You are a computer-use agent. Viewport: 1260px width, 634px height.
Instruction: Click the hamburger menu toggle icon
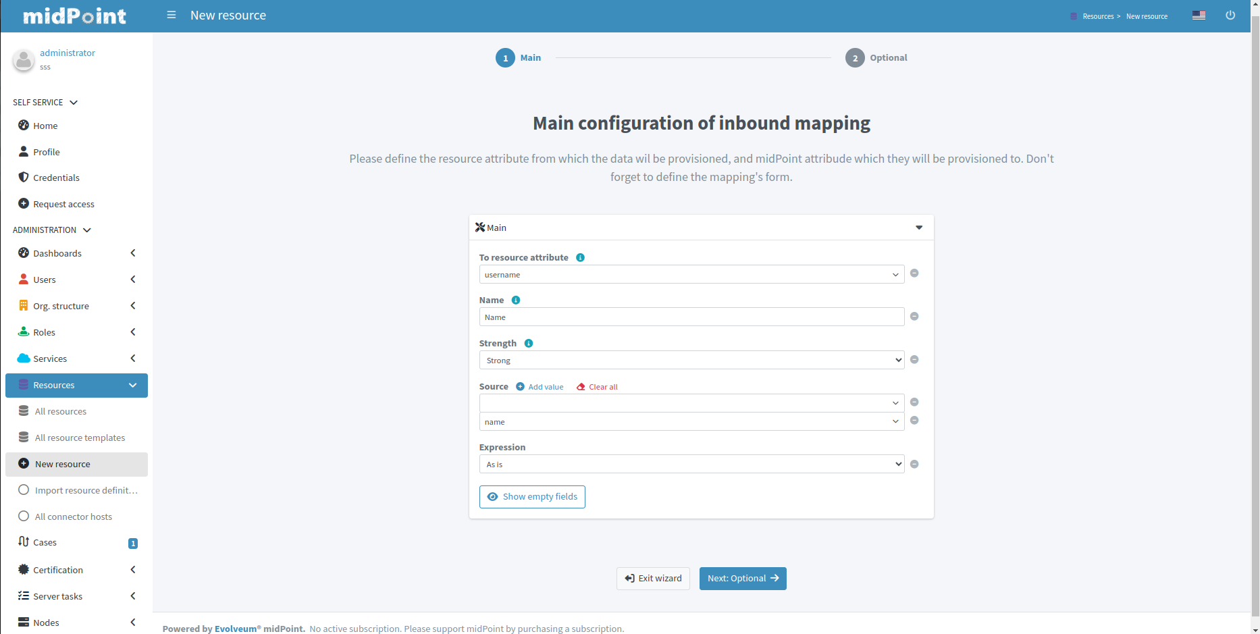[x=172, y=15]
